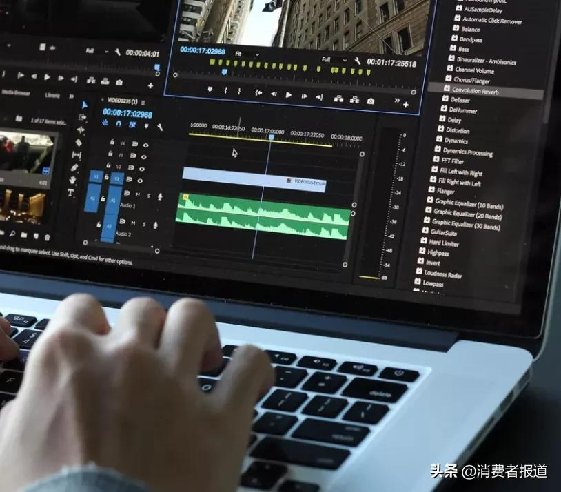Select the Ripple Edit tool
This screenshot has width=561, height=492.
click(x=81, y=130)
